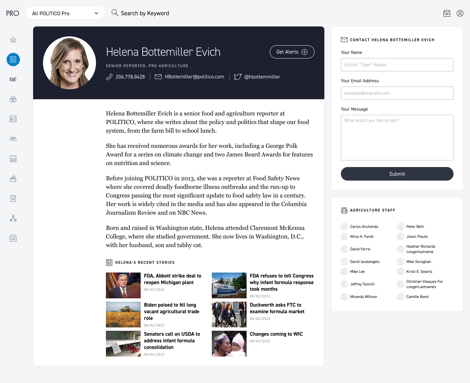
Task: Open the @hbottemmiller Twitter handle link
Action: tap(262, 77)
